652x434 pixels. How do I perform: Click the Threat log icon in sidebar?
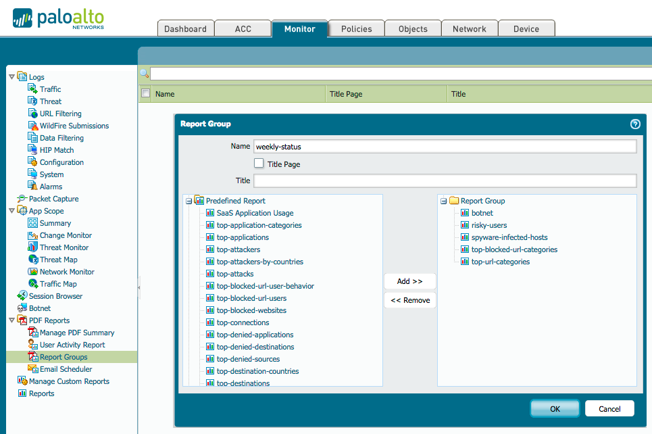[x=33, y=101]
